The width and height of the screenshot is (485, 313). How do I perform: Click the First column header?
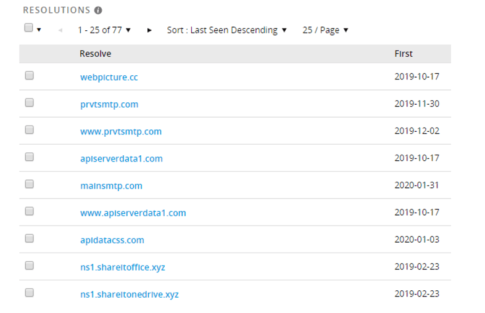coord(403,54)
